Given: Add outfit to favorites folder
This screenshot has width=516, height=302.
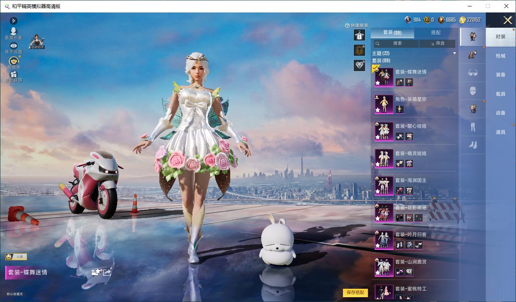Looking at the screenshot, I should click(96, 272).
